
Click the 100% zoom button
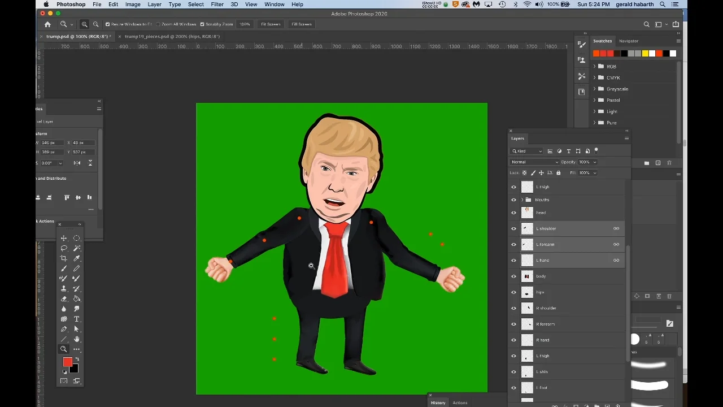(245, 24)
